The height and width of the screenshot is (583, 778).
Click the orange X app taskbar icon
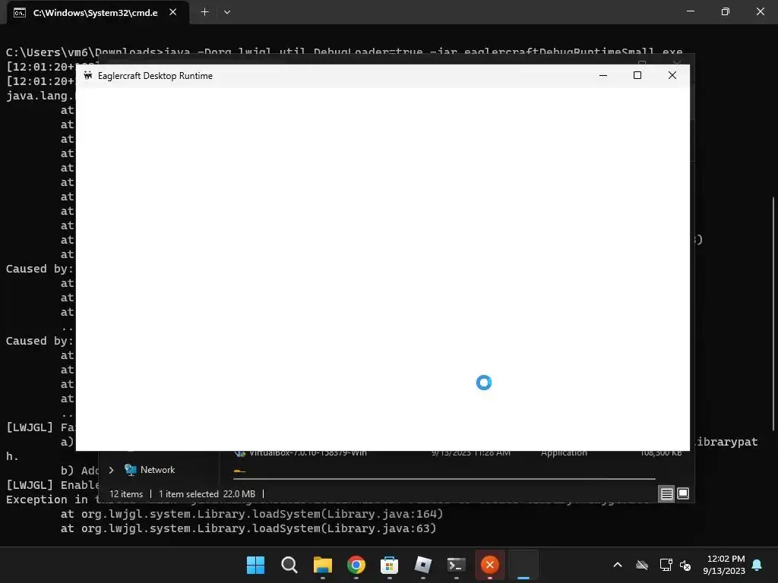pyautogui.click(x=490, y=565)
